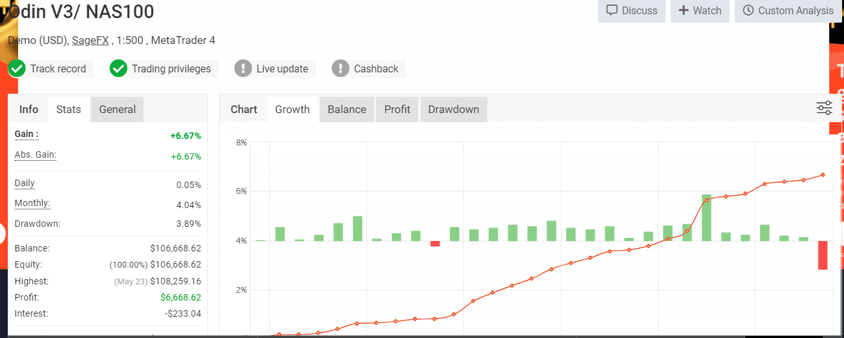Show the Growth chart tab
The height and width of the screenshot is (338, 844).
(292, 109)
